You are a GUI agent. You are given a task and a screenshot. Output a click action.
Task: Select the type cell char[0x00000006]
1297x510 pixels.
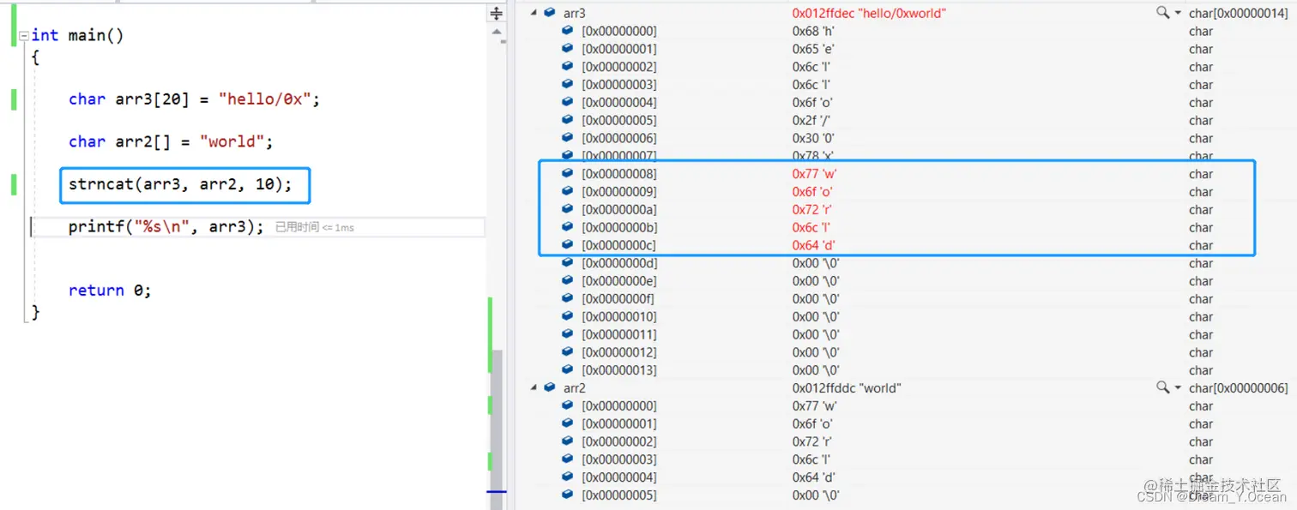click(1239, 388)
